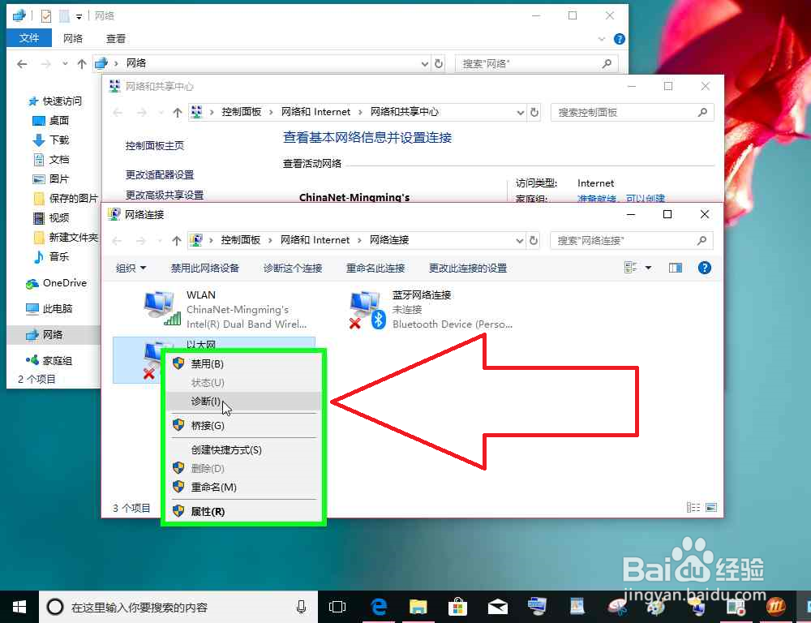The height and width of the screenshot is (623, 811).
Task: Expand the address bar history dropdown
Action: (x=519, y=240)
